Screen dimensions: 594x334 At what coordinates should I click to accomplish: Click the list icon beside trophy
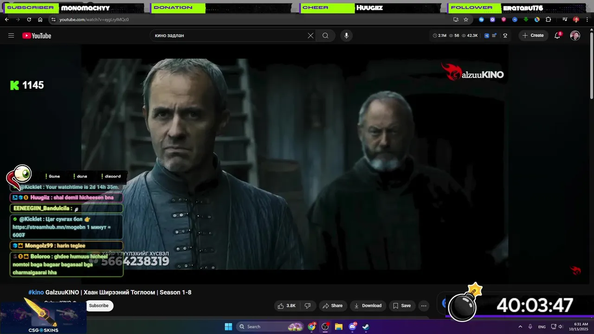pyautogui.click(x=495, y=36)
